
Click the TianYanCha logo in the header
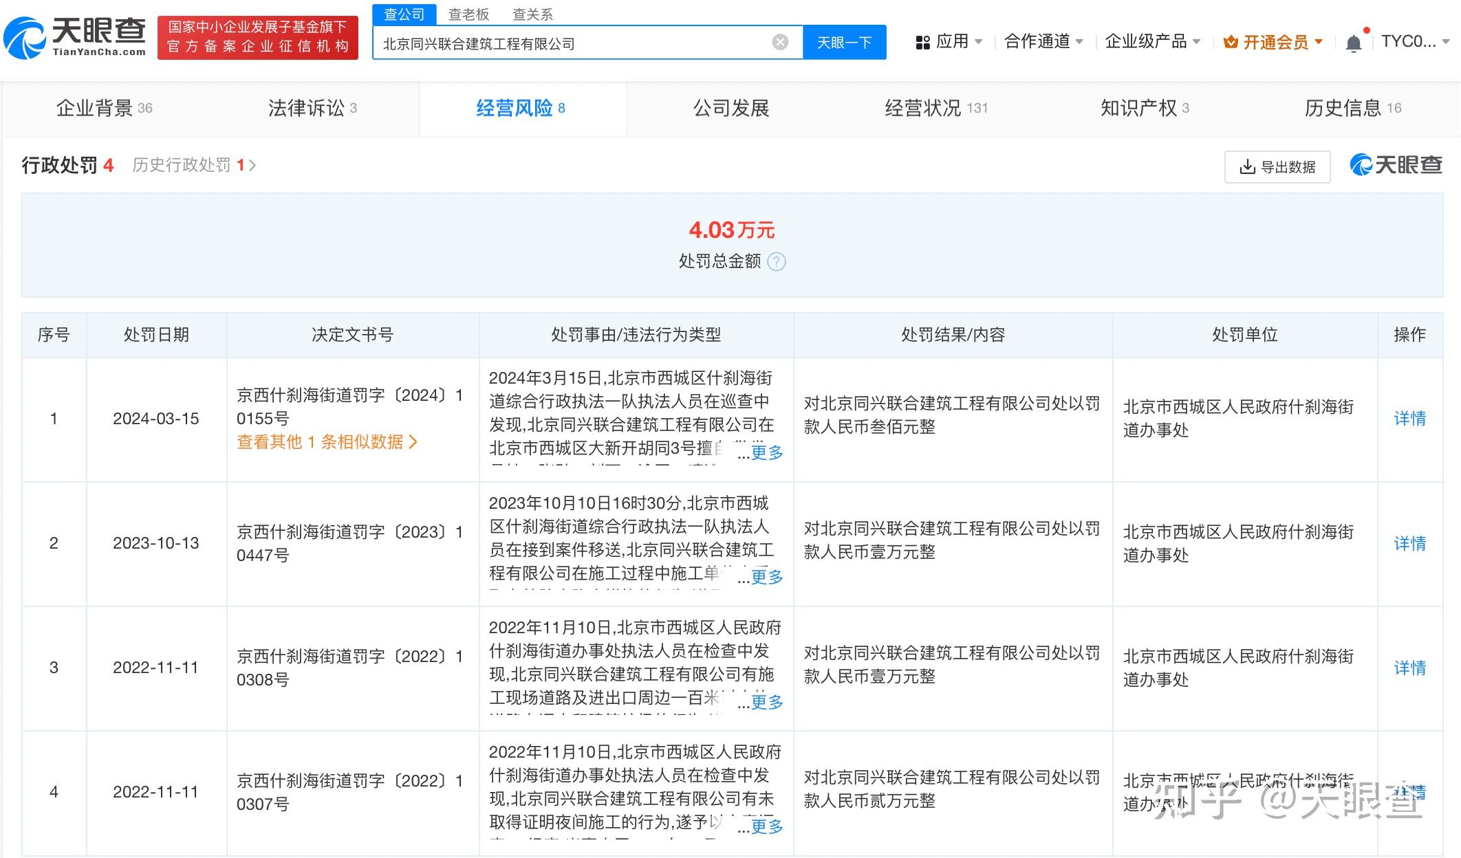click(75, 38)
